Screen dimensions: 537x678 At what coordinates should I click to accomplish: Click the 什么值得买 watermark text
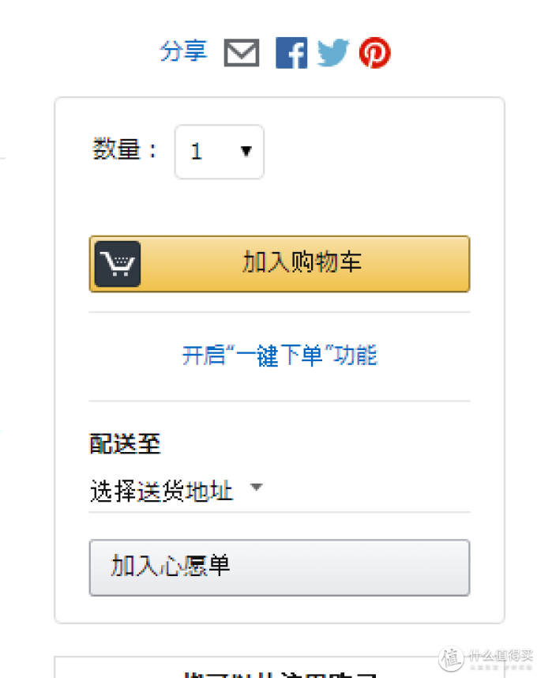pyautogui.click(x=500, y=656)
